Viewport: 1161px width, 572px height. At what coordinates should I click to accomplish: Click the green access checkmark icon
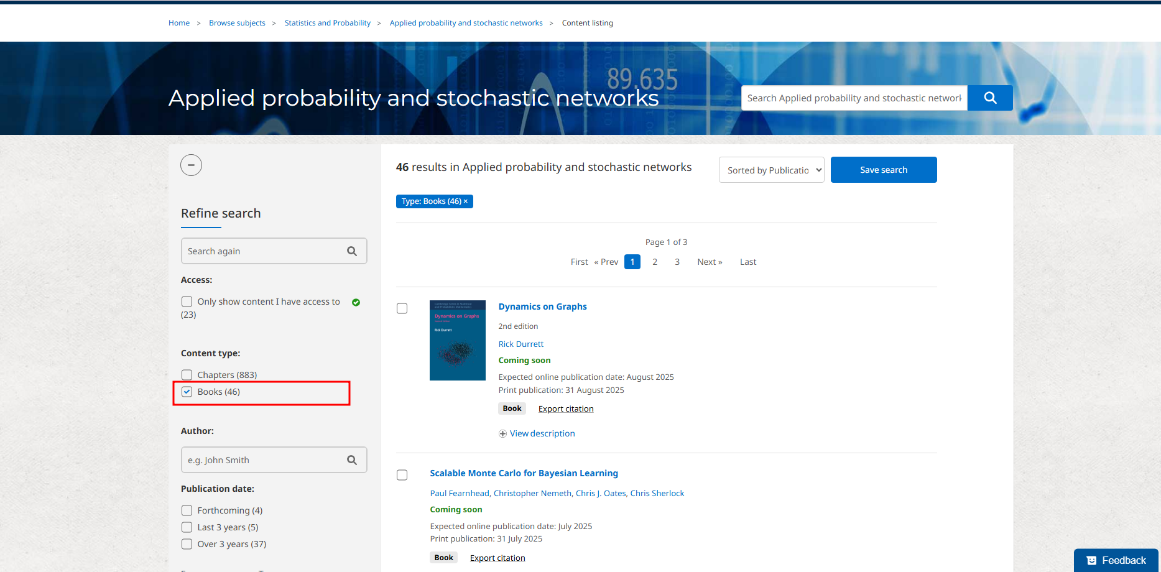click(x=356, y=302)
